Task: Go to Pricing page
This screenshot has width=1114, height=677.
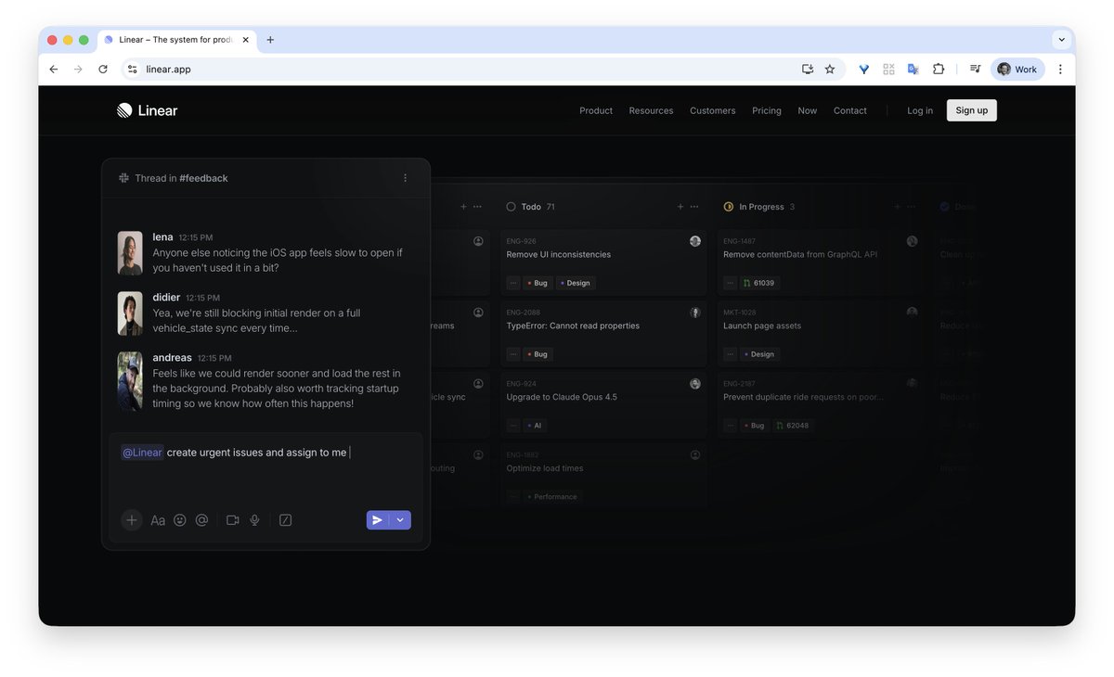Action: 767,110
